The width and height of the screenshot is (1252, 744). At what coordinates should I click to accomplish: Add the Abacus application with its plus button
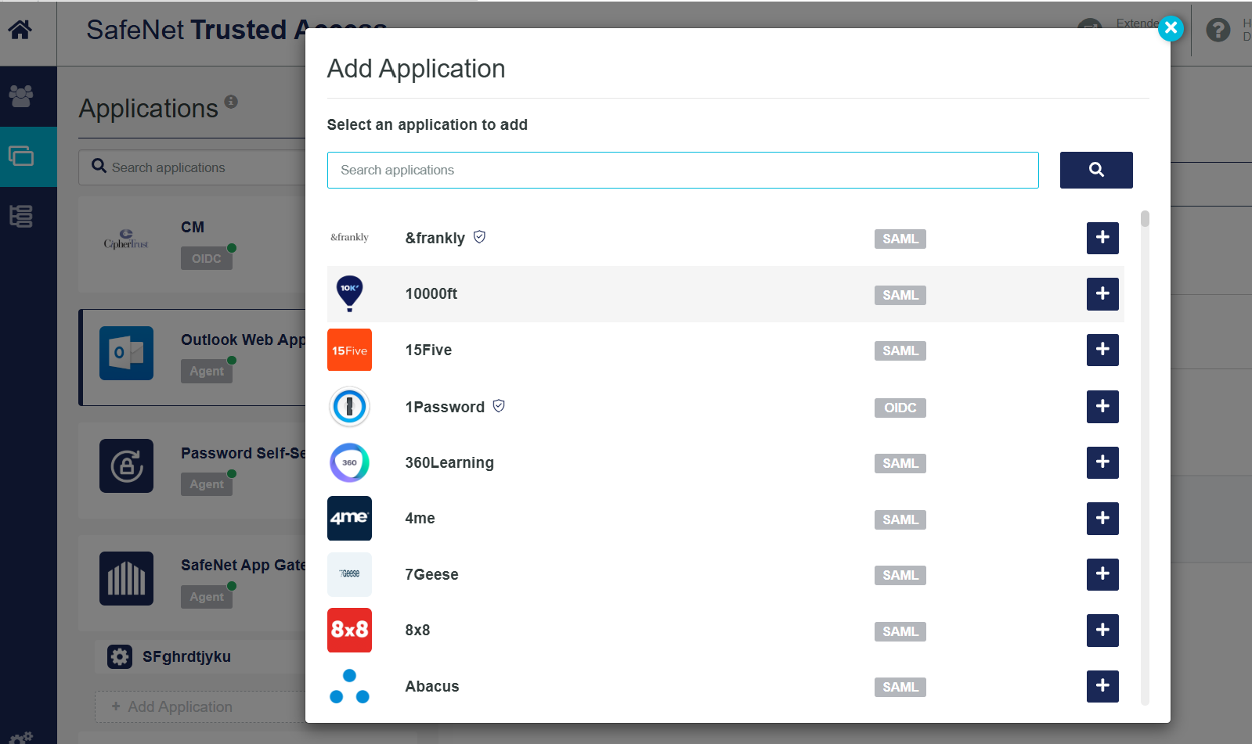(1102, 686)
